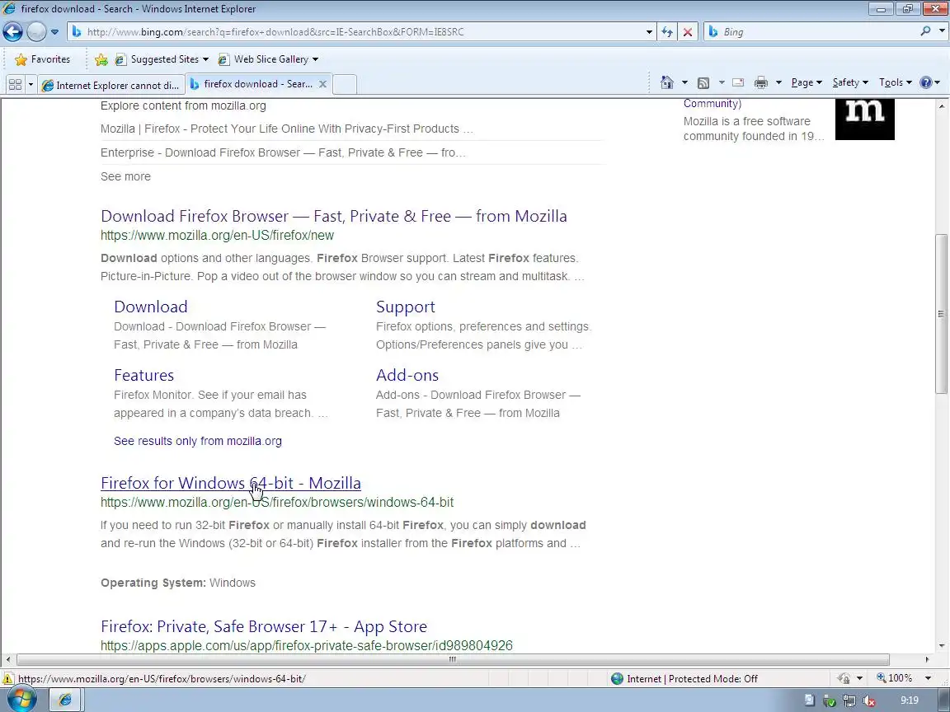Switch to 'Internet Explorer cannot di...' tab
950x712 pixels.
(x=111, y=85)
